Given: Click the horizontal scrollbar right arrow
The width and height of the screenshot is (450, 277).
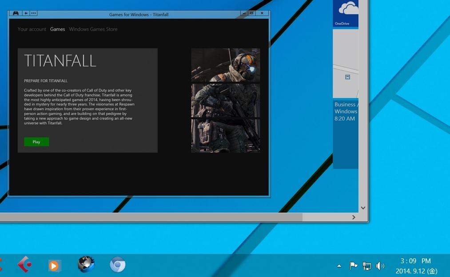Looking at the screenshot, I should tap(354, 218).
